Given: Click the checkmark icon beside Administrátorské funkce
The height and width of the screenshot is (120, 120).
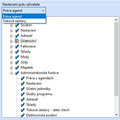Looking at the screenshot, I should click(x=17, y=73).
